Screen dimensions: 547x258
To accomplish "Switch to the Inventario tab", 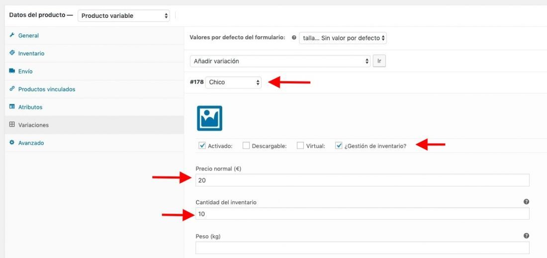I will (x=94, y=53).
